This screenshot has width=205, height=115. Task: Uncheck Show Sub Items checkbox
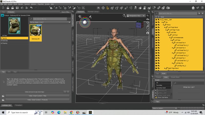156,97
